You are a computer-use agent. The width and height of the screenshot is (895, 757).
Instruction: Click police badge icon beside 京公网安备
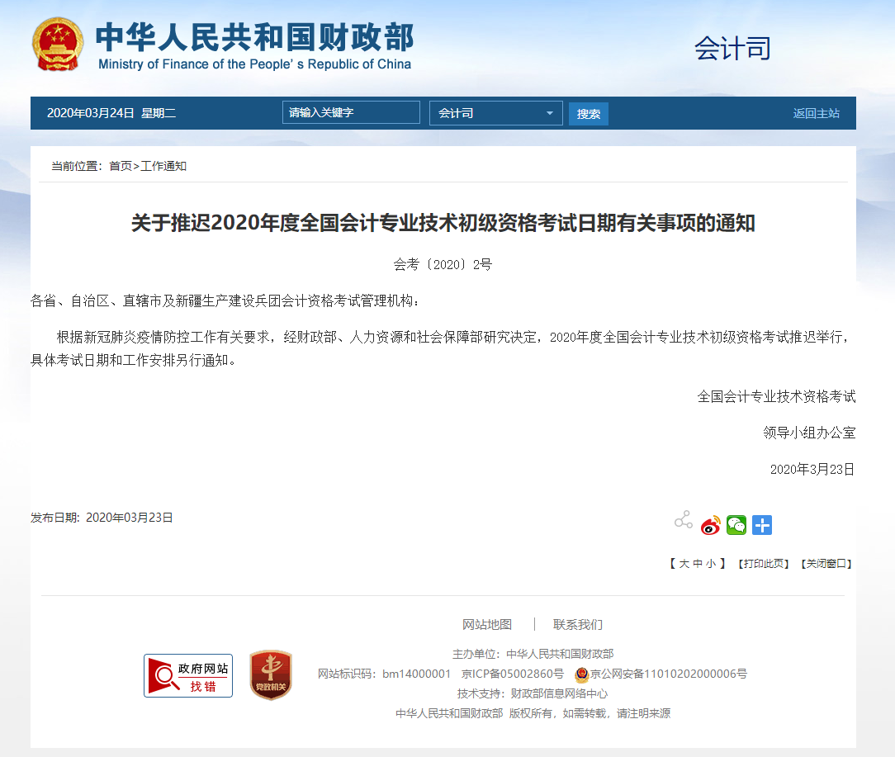(x=582, y=674)
